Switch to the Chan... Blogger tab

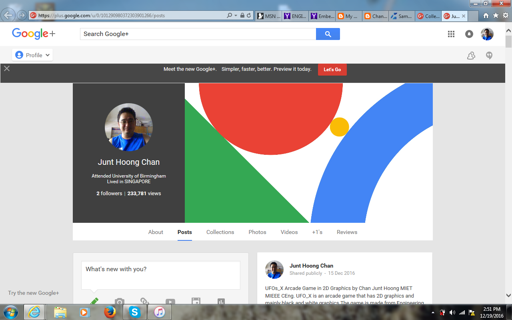click(376, 16)
